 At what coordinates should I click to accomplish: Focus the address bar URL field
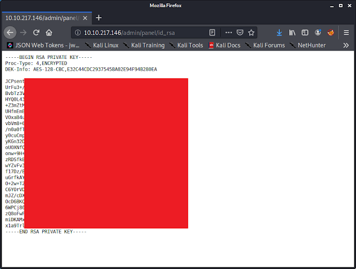(145, 33)
